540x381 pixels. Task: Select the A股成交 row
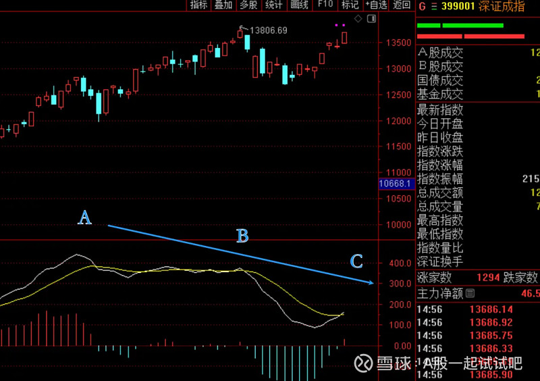tap(478, 53)
